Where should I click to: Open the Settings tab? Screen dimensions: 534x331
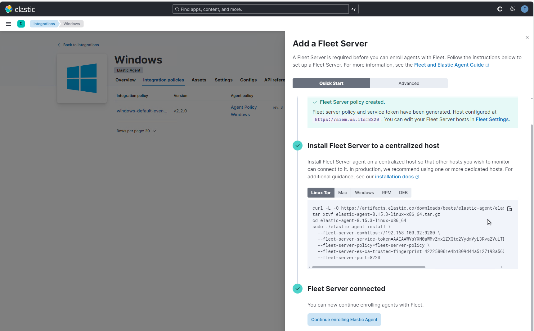coord(224,80)
